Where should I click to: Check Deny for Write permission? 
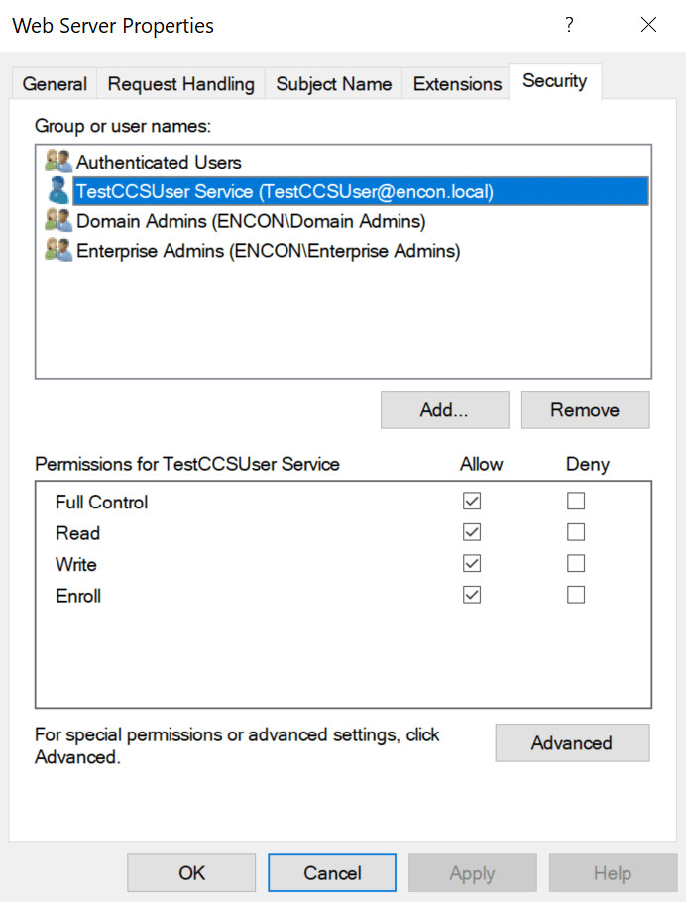coord(576,564)
